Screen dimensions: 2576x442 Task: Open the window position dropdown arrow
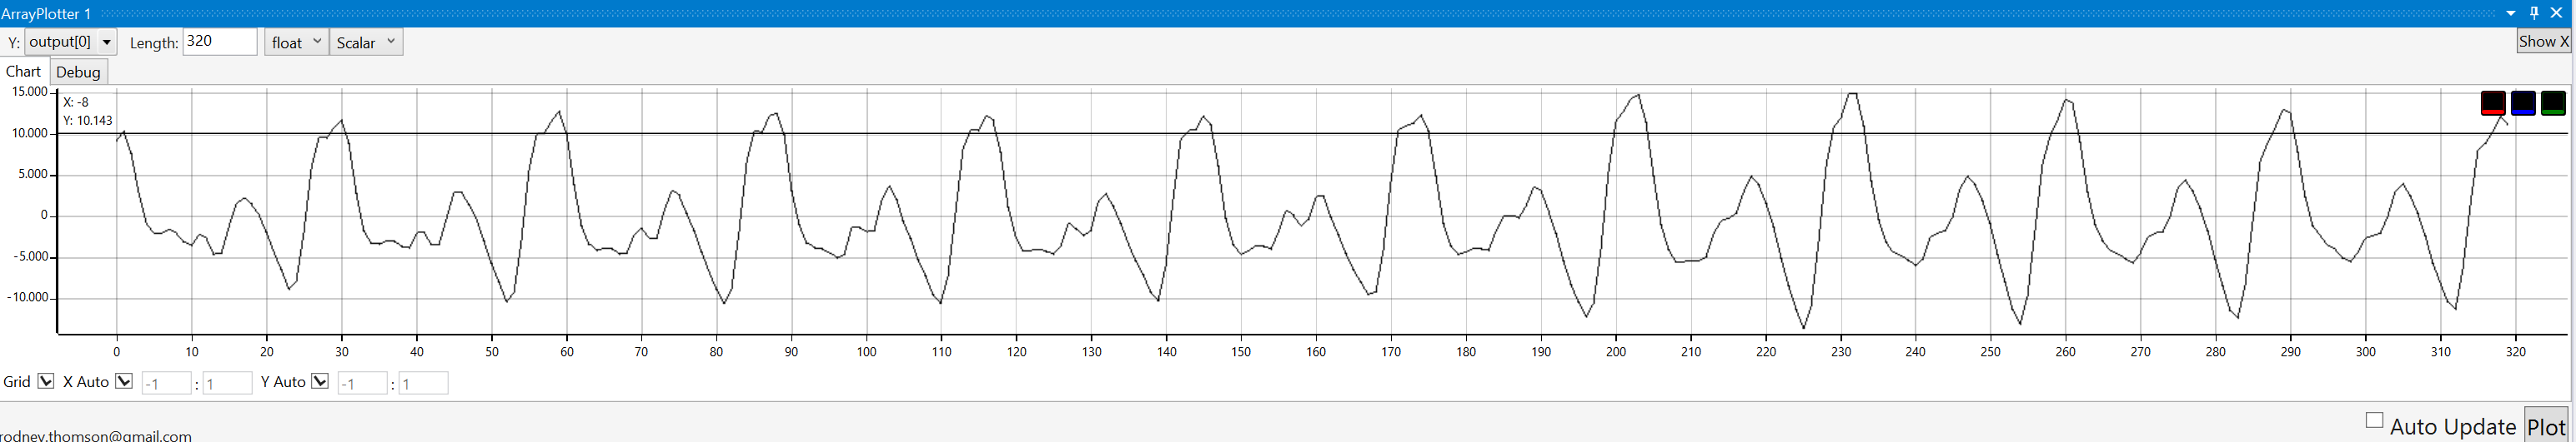2511,13
